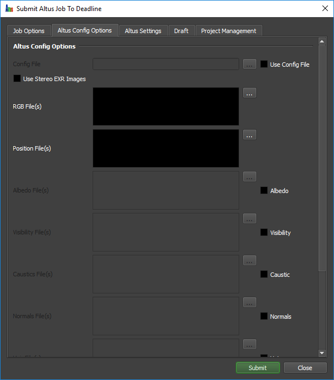Viewport: 334px width, 380px height.
Task: Open the Altus Settings tab
Action: pyautogui.click(x=143, y=31)
